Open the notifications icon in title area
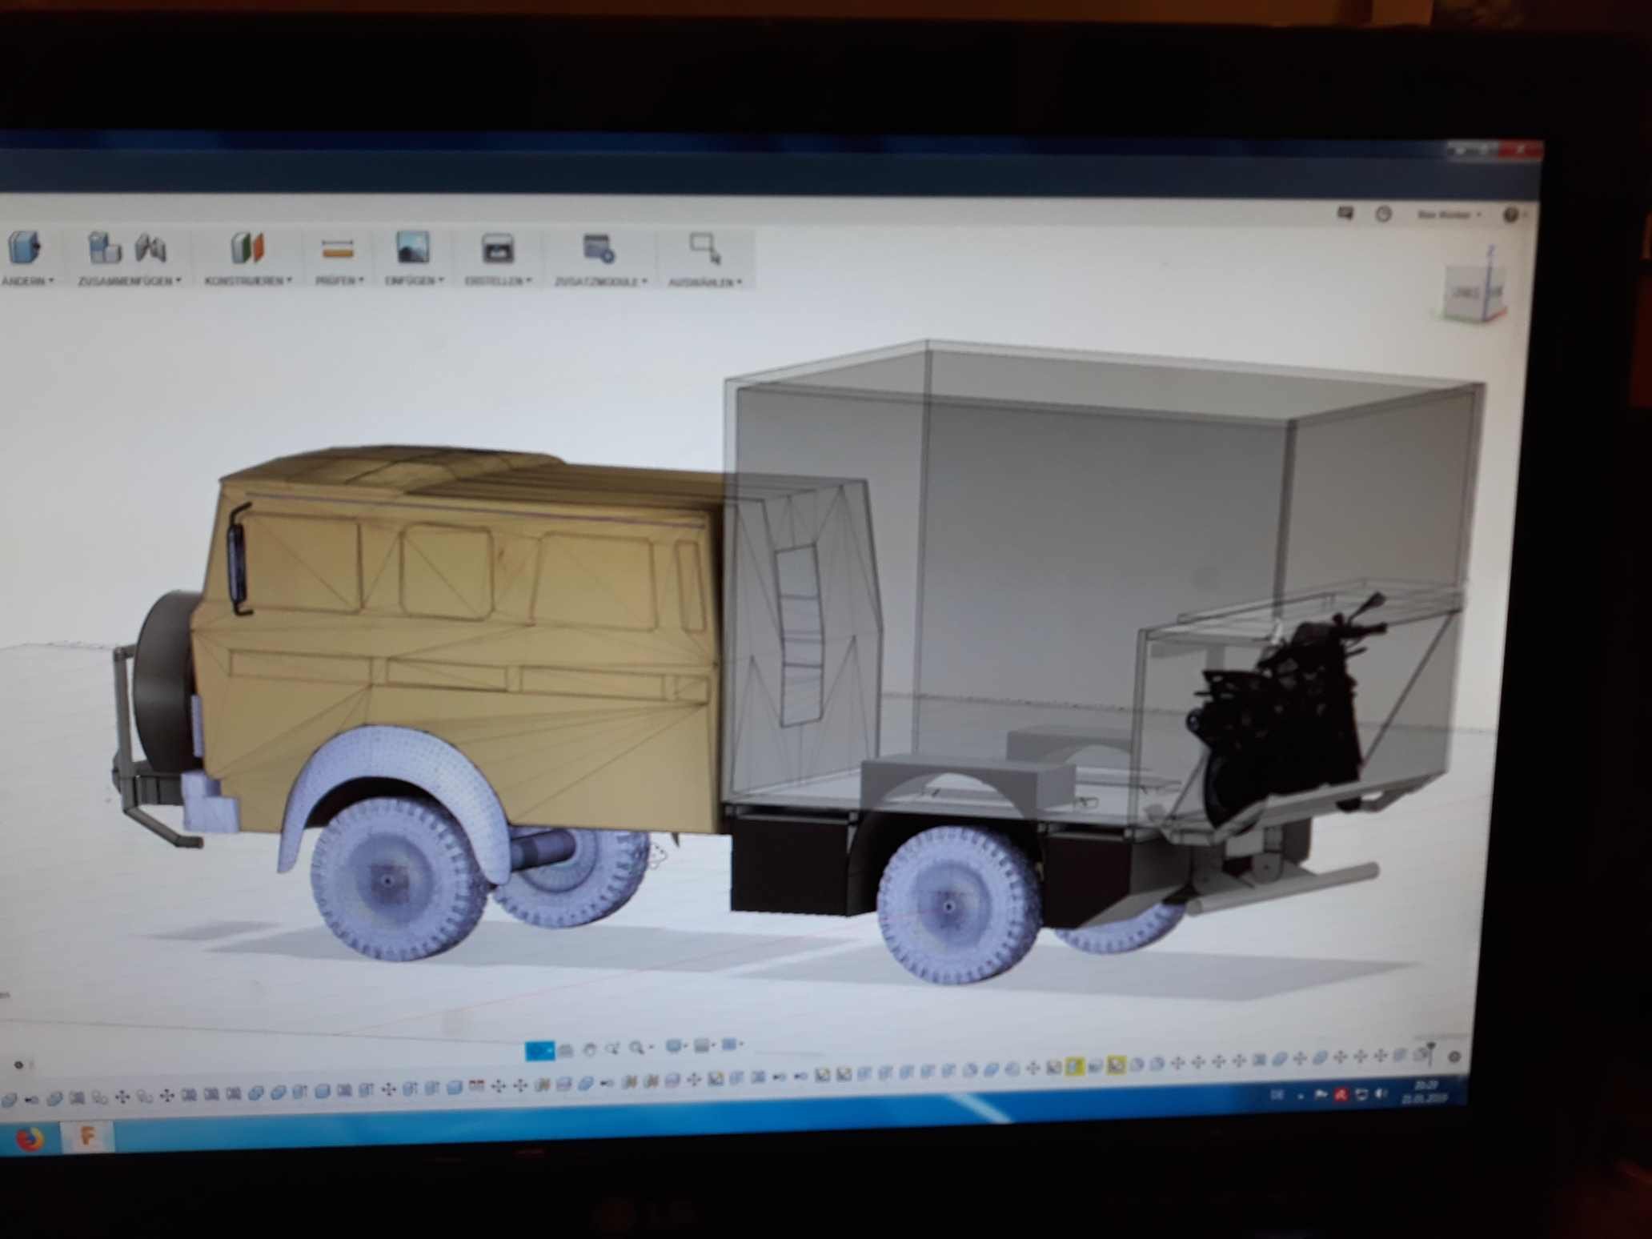Screen dimensions: 1652x1239 tap(1345, 213)
